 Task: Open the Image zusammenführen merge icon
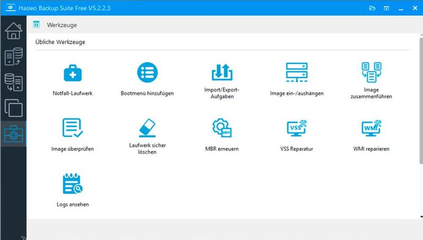371,72
